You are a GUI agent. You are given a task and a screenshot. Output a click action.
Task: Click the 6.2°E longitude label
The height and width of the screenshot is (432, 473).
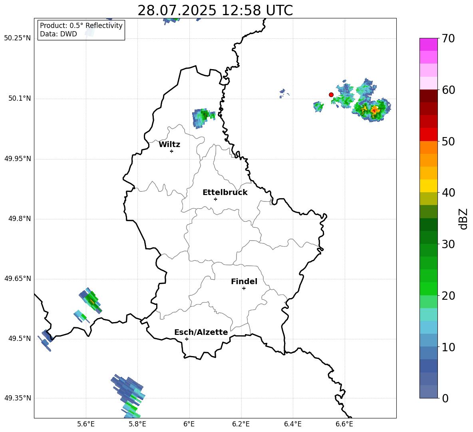click(x=241, y=424)
